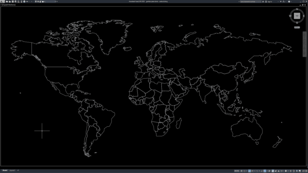Expand Customize Quick Access Toolbar arrow
308x173 pixels.
pos(57,1)
